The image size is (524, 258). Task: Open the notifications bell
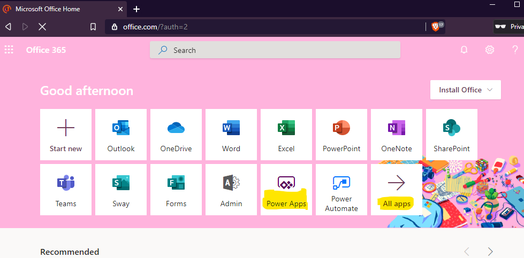pos(464,50)
